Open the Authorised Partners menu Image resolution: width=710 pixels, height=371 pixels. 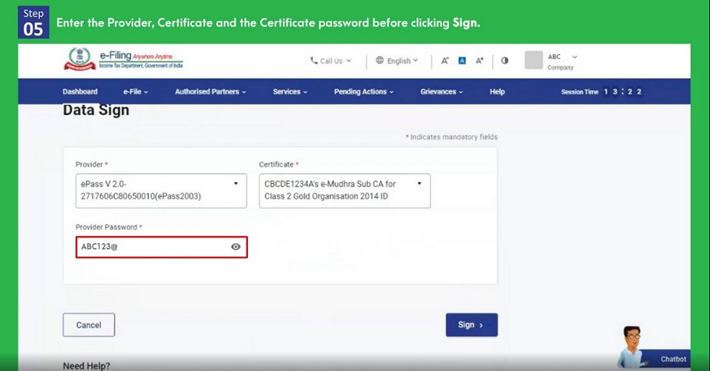coord(210,92)
